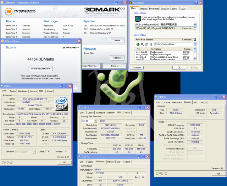The width and height of the screenshot is (227, 186).
Task: Click the Version column header in RivaTuner list
Action: tap(188, 49)
